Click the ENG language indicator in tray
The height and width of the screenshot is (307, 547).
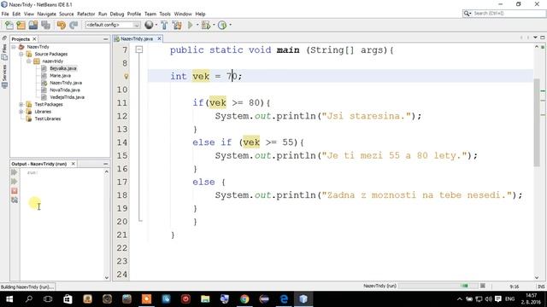pos(509,299)
